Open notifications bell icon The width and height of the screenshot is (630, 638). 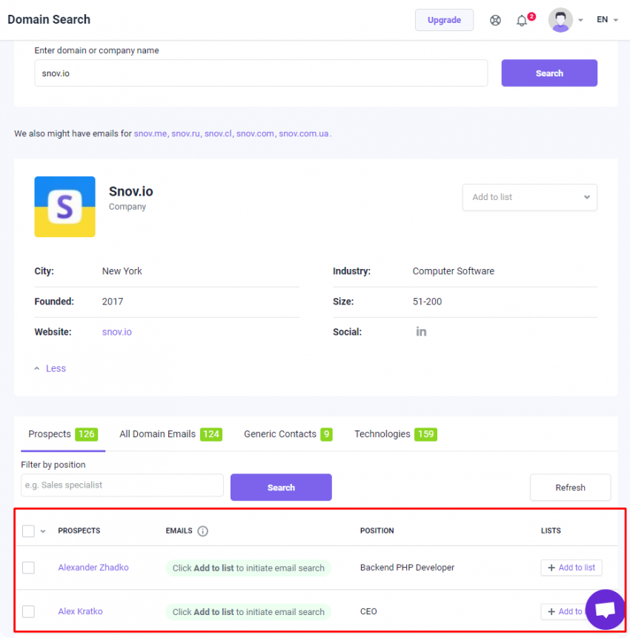tap(522, 20)
